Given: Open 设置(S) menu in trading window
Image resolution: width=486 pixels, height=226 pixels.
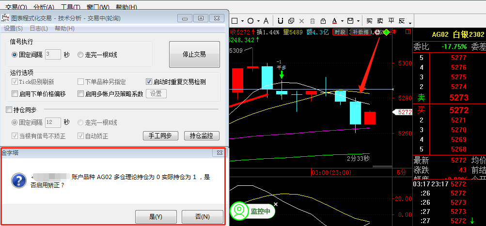Looking at the screenshot, I should coord(14,29).
